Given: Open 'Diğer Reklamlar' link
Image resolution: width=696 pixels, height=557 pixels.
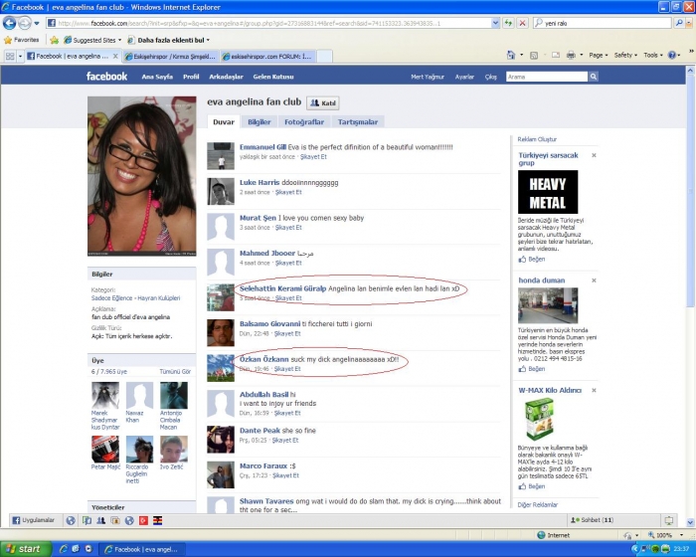Looking at the screenshot, I should click(538, 504).
